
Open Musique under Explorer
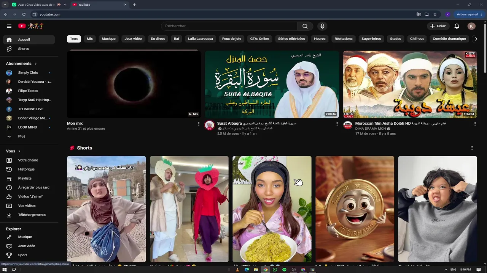[29, 237]
